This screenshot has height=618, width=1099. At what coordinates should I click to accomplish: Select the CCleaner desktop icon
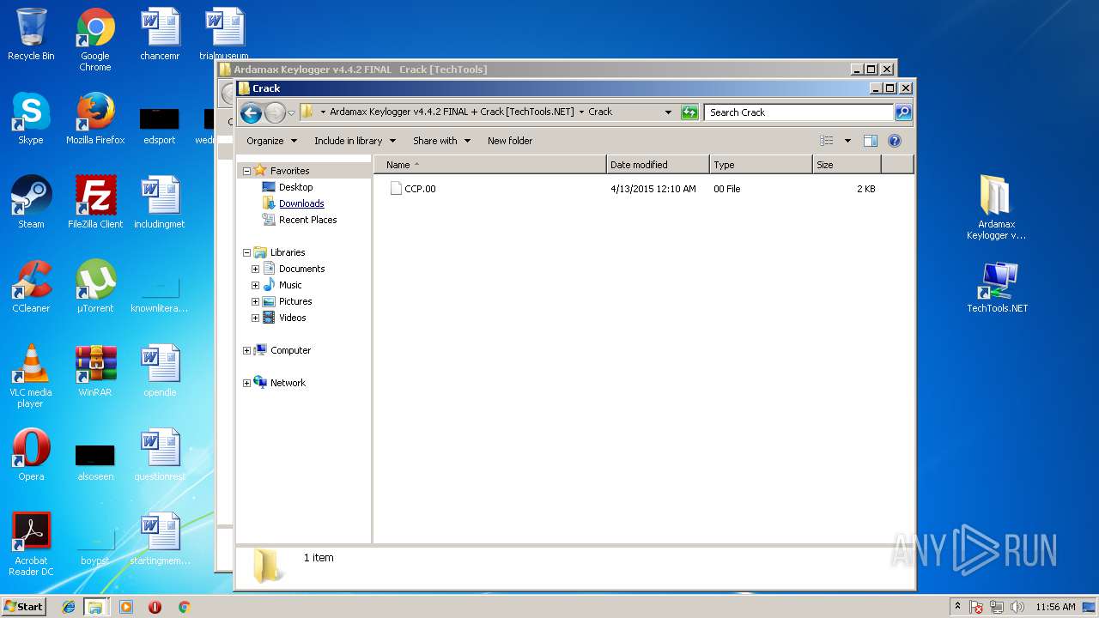(31, 287)
